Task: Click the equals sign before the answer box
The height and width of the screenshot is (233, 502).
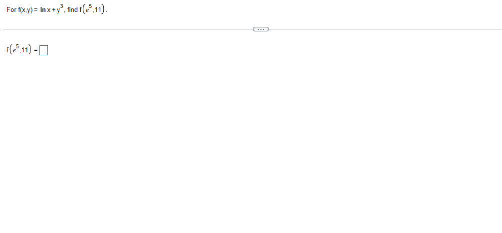Action: point(36,50)
